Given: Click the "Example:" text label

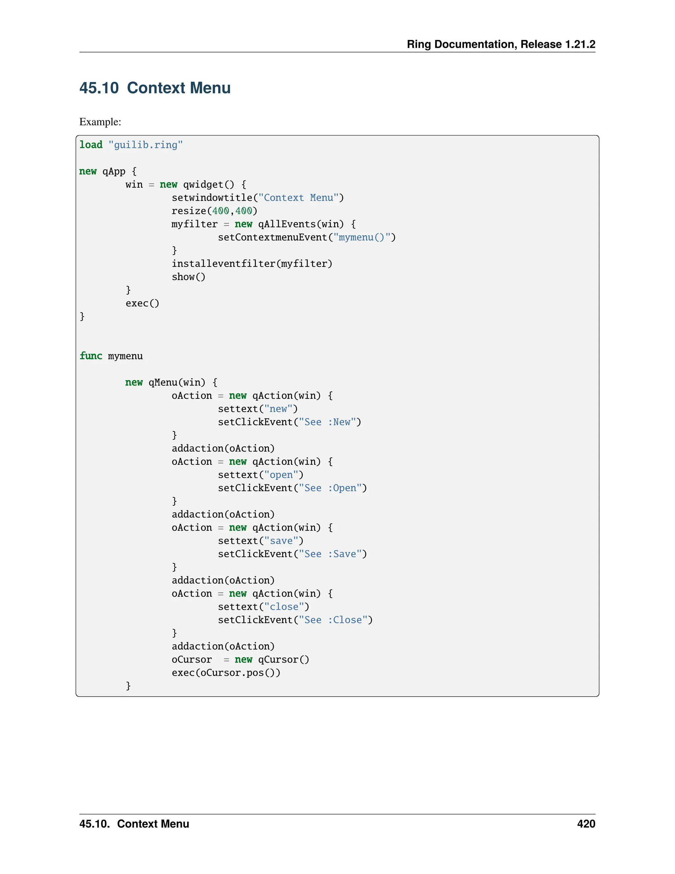Looking at the screenshot, I should coord(100,122).
